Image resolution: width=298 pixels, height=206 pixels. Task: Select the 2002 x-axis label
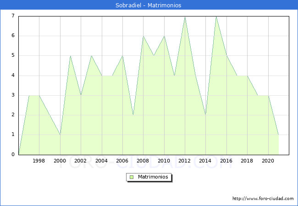tap(80, 161)
